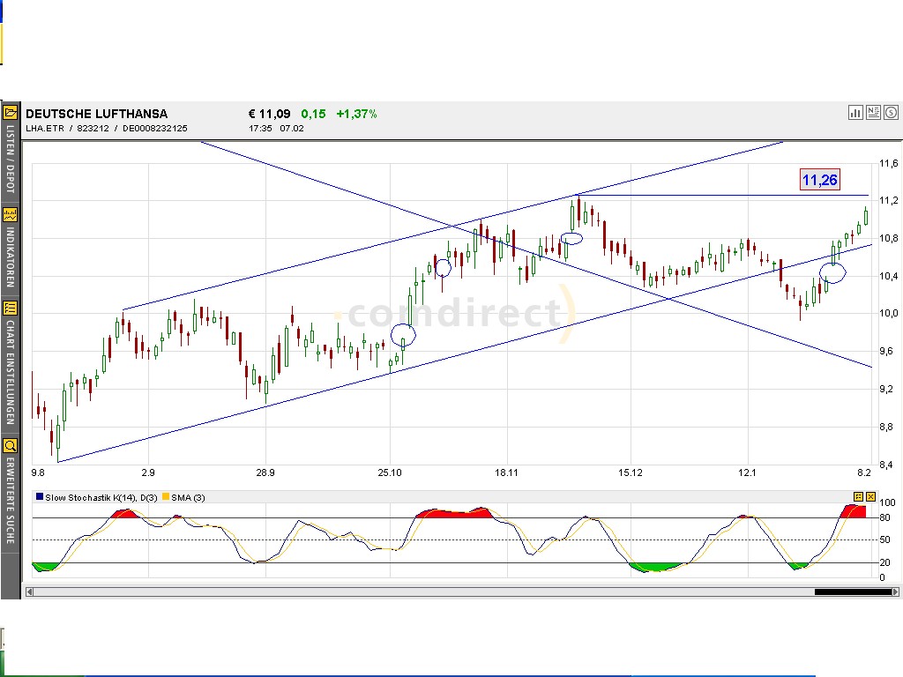Viewport: 903px width, 677px height.
Task: Open the CHART EINSTELLUNGEN sidebar tab
Action: [10, 372]
